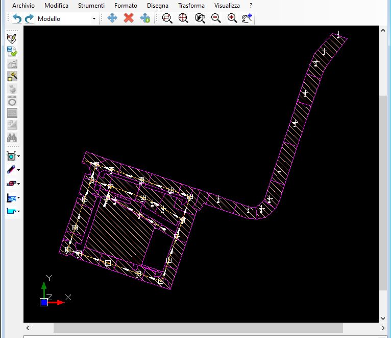Image resolution: width=391 pixels, height=338 pixels.
Task: Click the ? help menu
Action: tap(251, 6)
